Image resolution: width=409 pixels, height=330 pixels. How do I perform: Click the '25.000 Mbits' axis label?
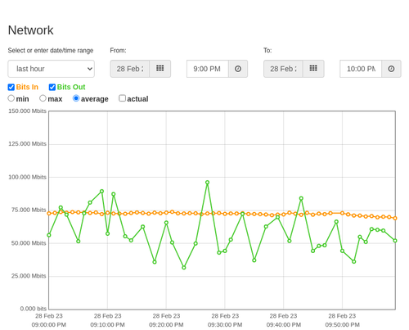pos(29,276)
